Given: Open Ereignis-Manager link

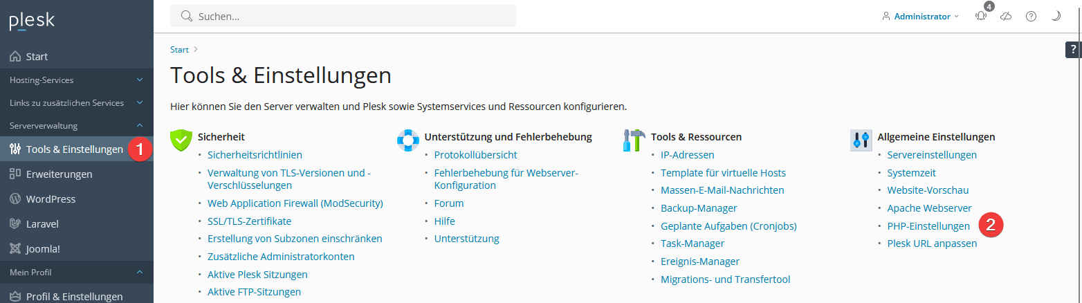Looking at the screenshot, I should [700, 261].
